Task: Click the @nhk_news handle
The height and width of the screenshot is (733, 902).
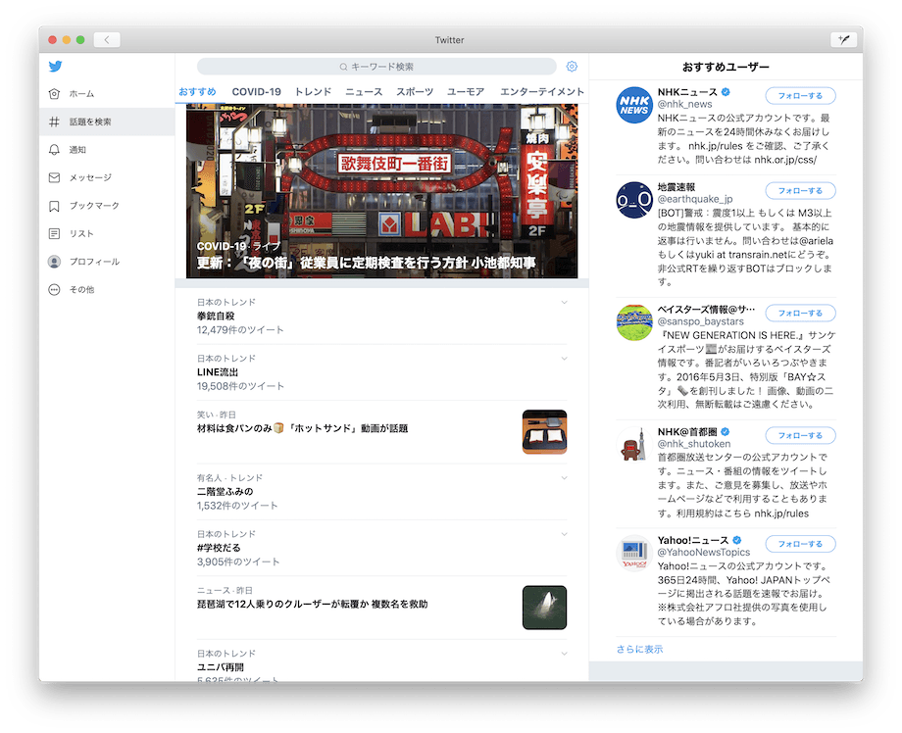Action: [684, 104]
